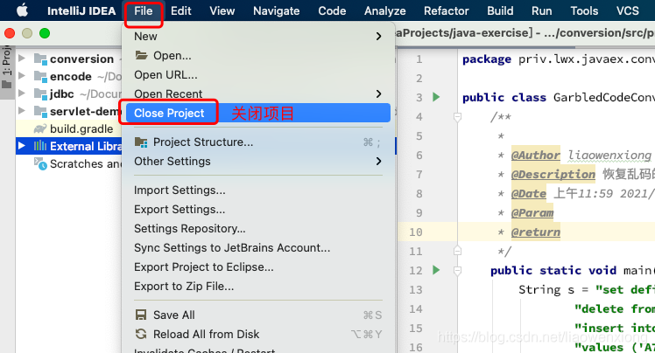Select encode module in project tree
This screenshot has width=655, height=353.
click(x=71, y=76)
